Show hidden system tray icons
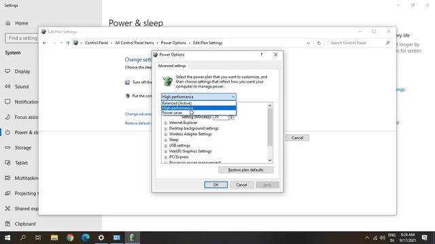The image size is (435, 244). [367, 238]
